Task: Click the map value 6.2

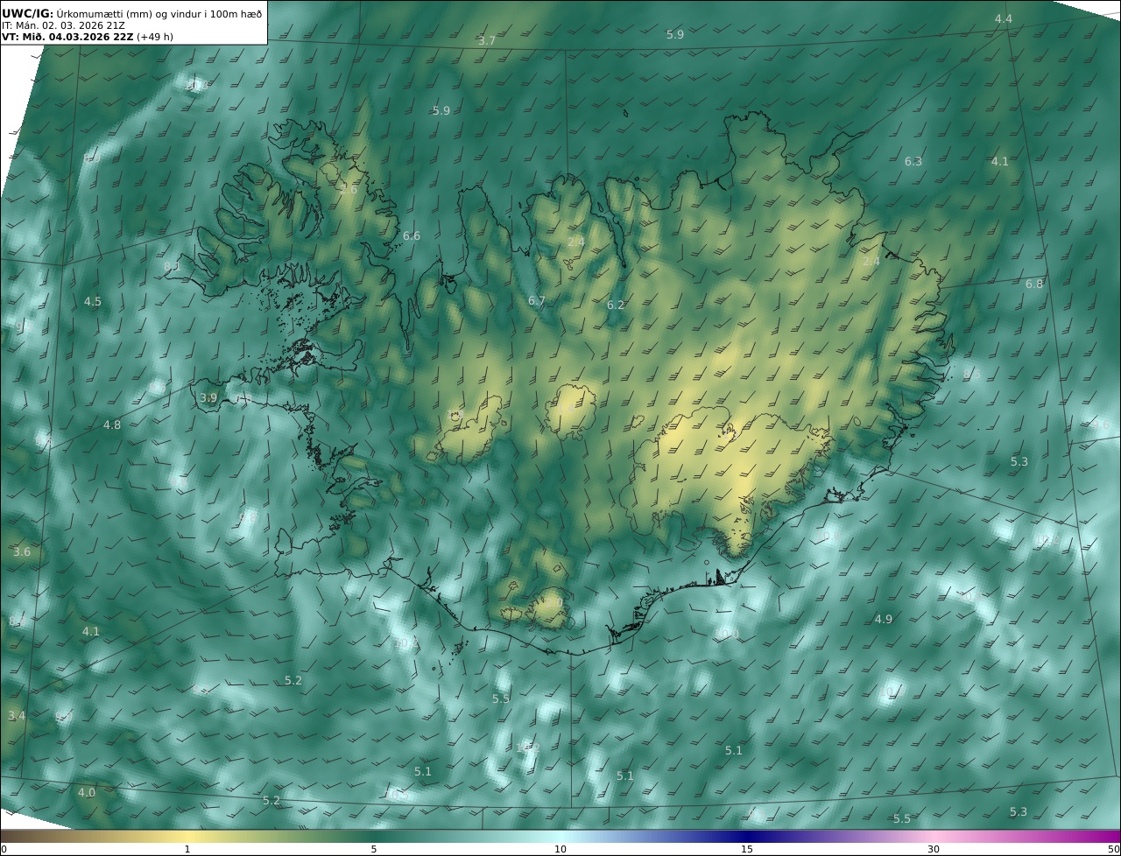Action: tap(616, 305)
